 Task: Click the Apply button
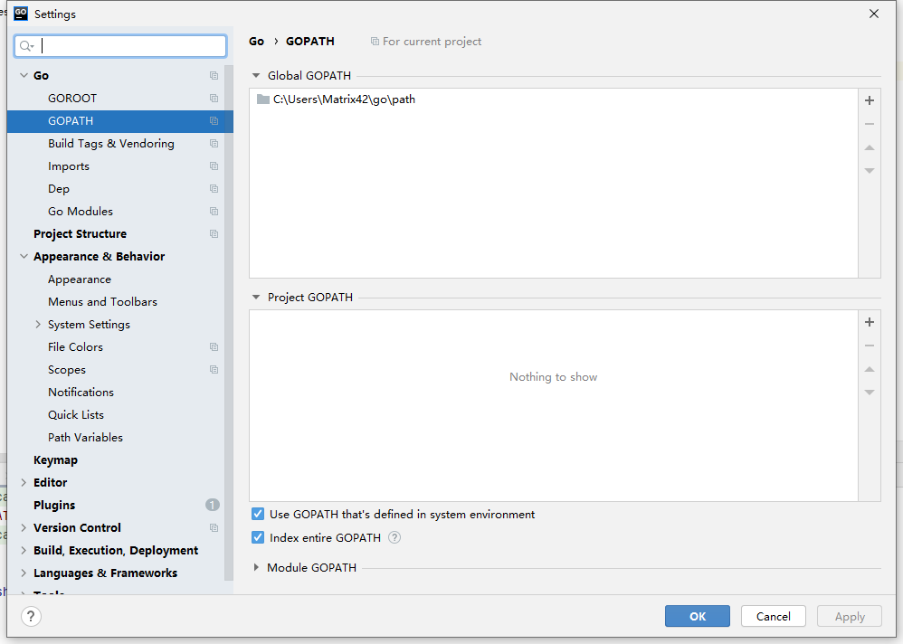point(850,616)
